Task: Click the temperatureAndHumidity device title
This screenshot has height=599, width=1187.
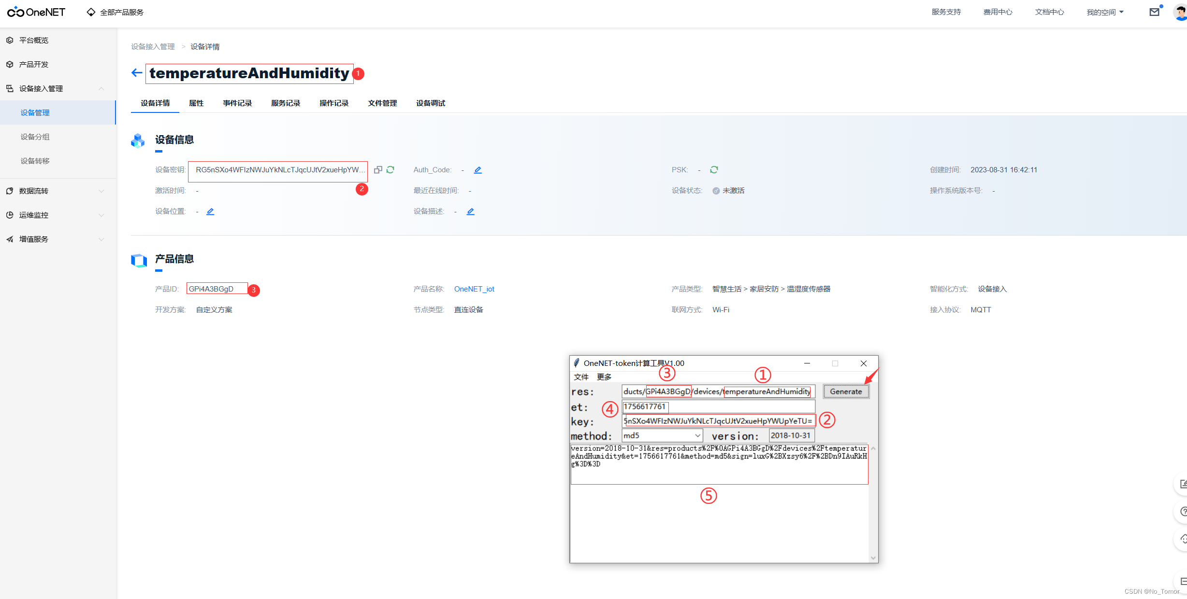Action: click(249, 73)
